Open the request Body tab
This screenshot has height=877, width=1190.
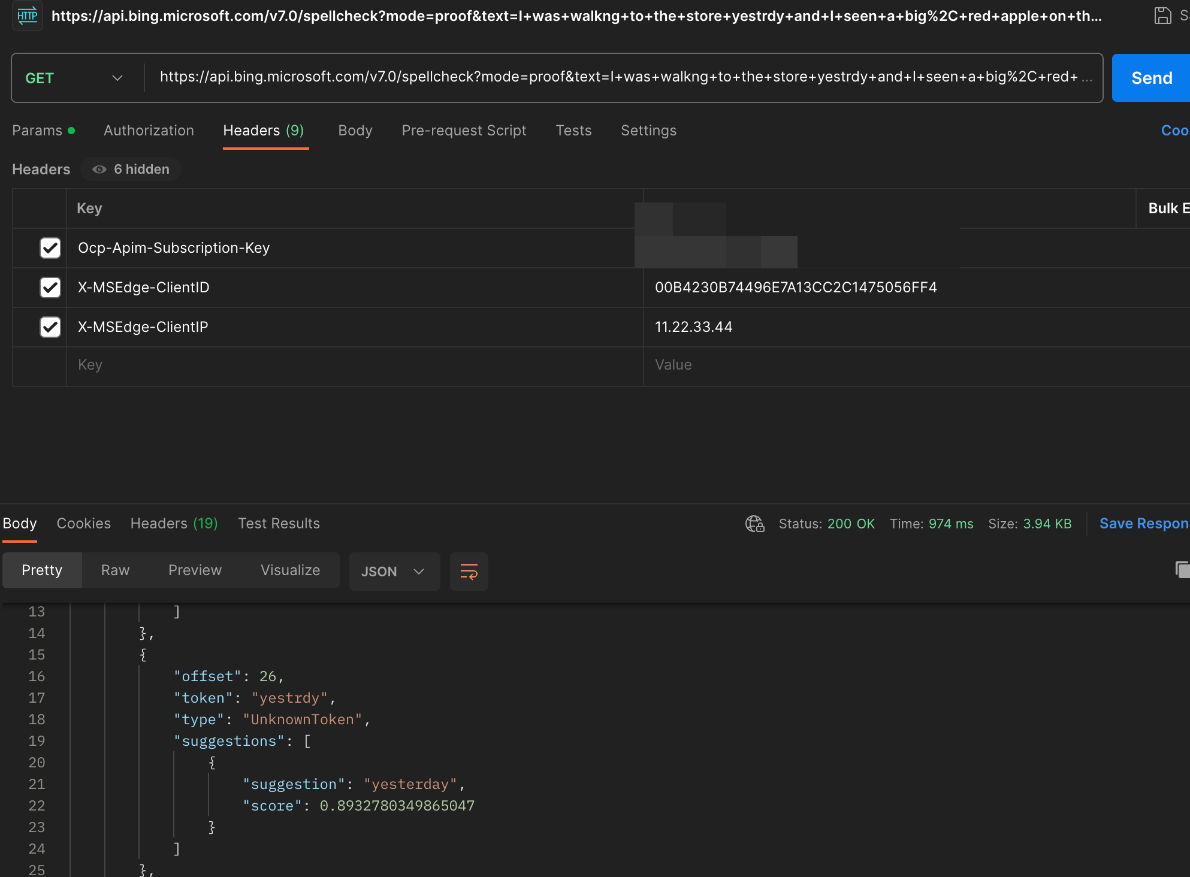[355, 131]
